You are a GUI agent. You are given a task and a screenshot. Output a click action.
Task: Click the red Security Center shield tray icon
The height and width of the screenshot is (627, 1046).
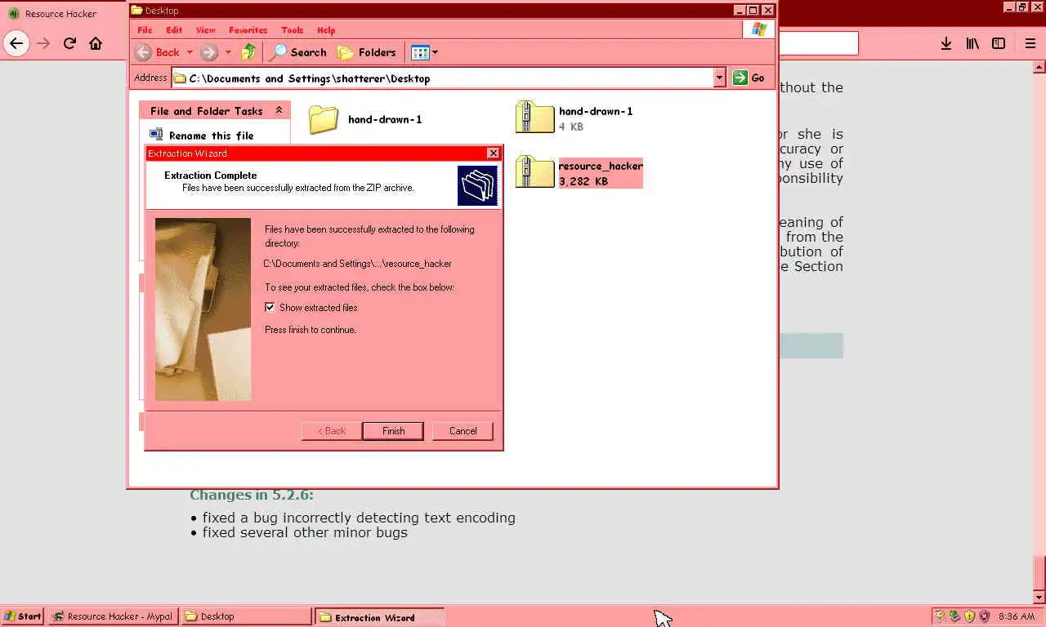pyautogui.click(x=984, y=616)
